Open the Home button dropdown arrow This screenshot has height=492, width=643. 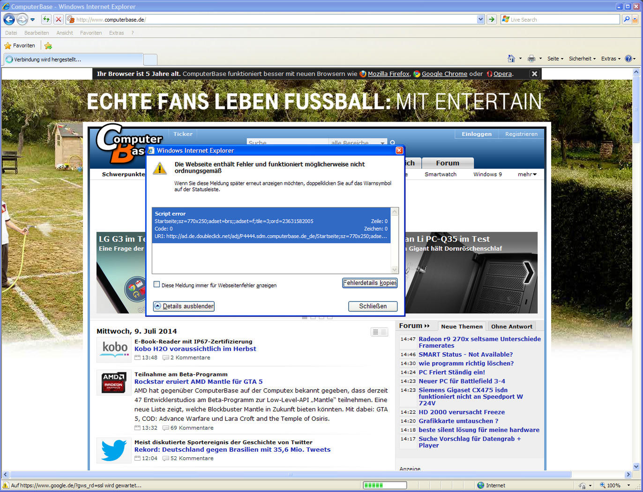click(x=520, y=59)
